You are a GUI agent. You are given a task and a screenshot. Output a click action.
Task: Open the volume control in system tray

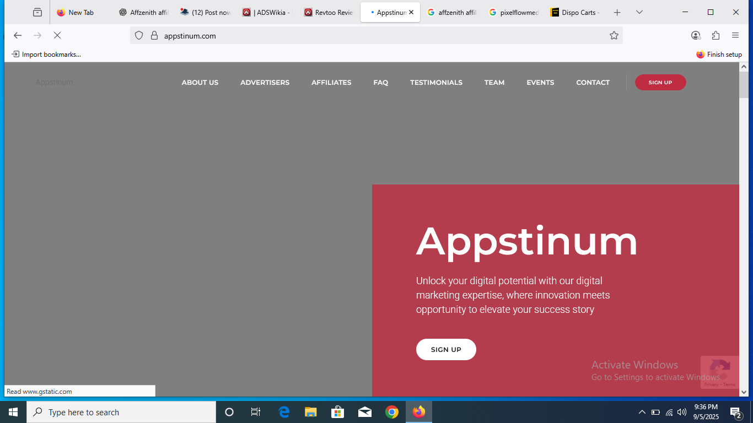click(682, 412)
